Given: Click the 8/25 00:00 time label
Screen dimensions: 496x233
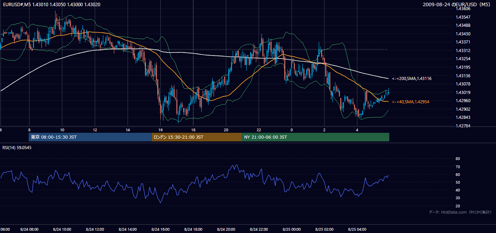Looking at the screenshot, I should click(x=292, y=230).
